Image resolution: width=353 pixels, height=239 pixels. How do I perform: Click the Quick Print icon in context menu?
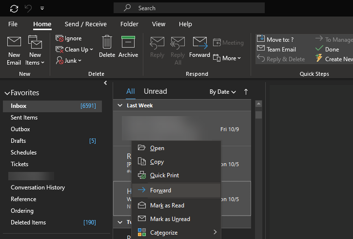pyautogui.click(x=142, y=175)
